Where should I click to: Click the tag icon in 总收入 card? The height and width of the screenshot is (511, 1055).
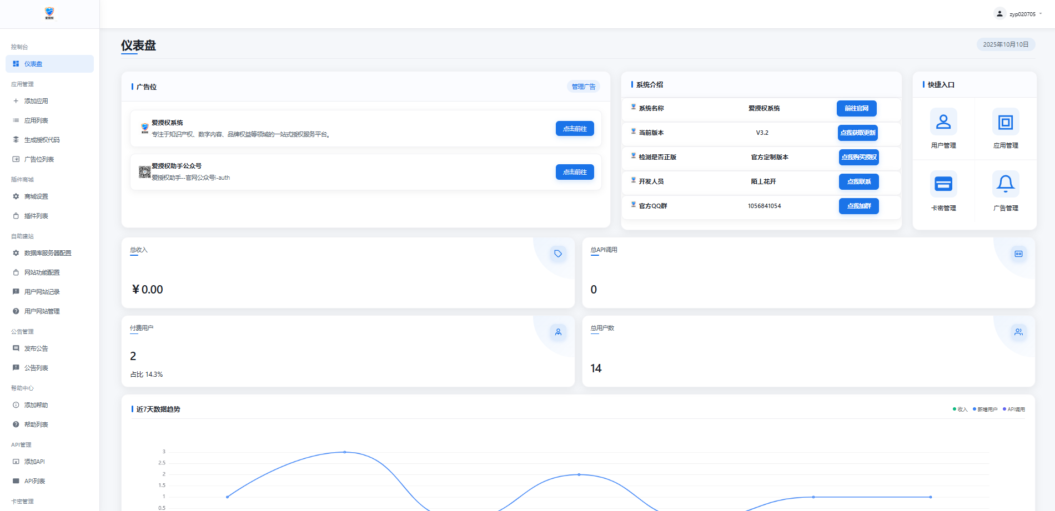coord(558,254)
